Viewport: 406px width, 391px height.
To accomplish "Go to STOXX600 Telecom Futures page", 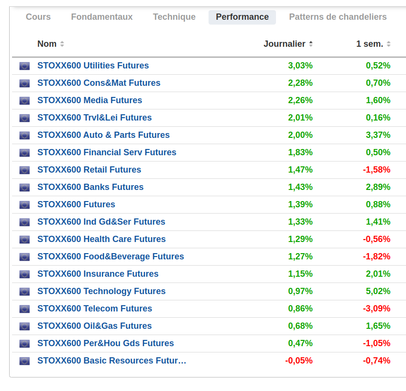I will tap(94, 309).
